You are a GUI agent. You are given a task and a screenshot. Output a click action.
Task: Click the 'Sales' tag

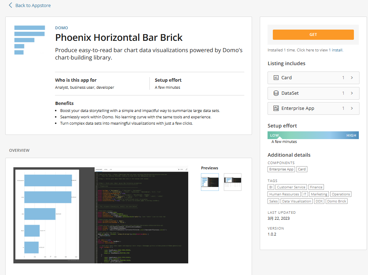(274, 201)
